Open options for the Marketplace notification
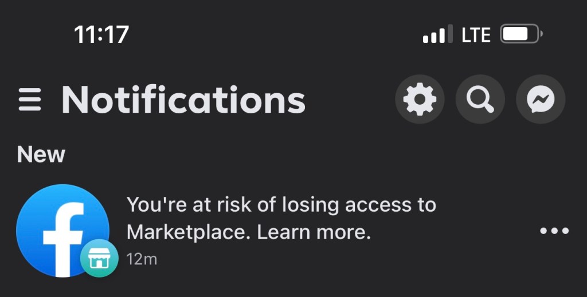587x297 pixels. coord(554,231)
